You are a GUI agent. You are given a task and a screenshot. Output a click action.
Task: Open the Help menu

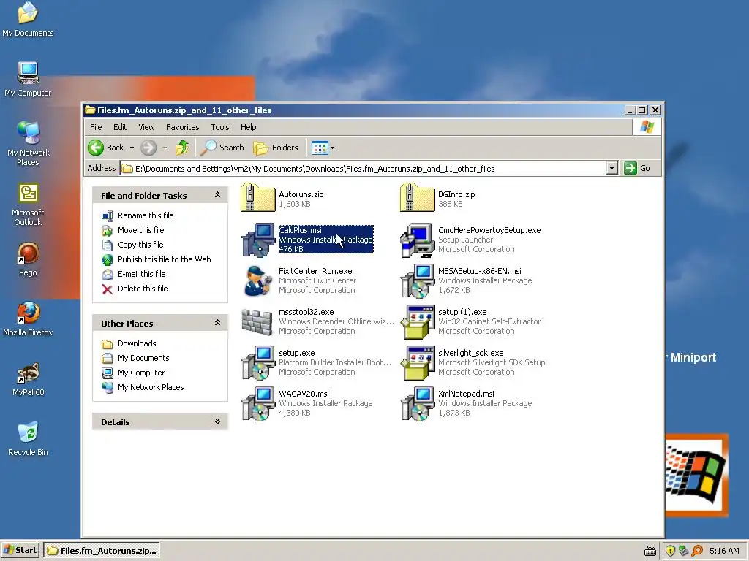249,127
